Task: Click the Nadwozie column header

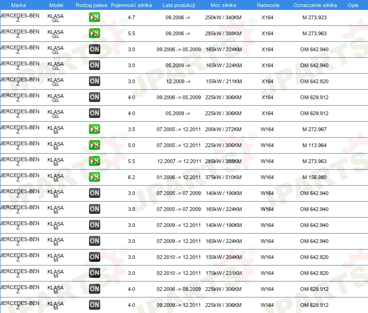Action: [x=268, y=5]
